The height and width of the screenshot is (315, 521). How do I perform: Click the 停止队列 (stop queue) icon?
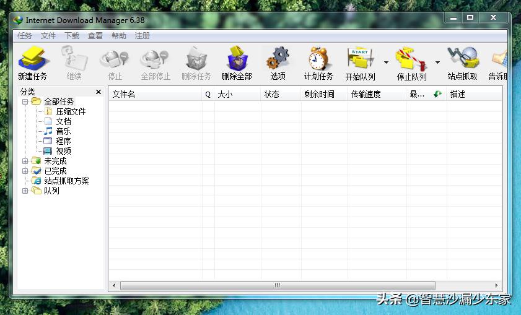point(411,58)
